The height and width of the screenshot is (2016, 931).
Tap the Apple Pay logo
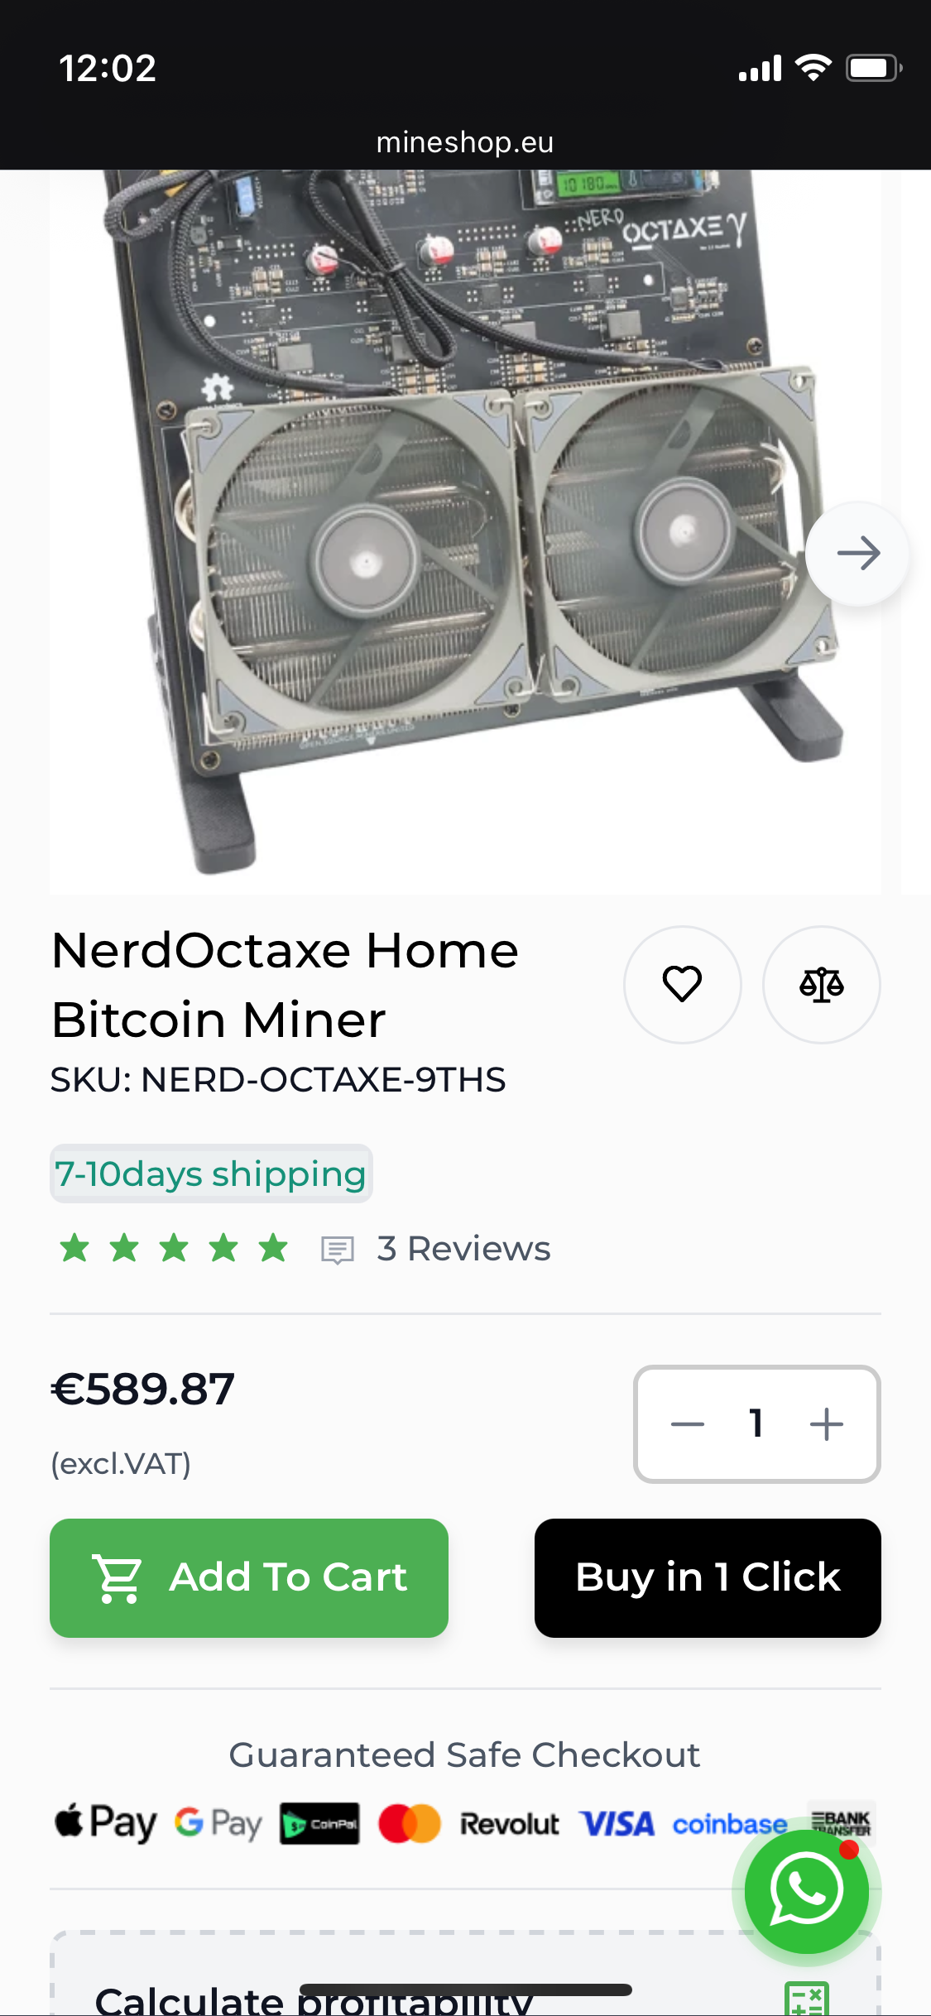tap(106, 1823)
